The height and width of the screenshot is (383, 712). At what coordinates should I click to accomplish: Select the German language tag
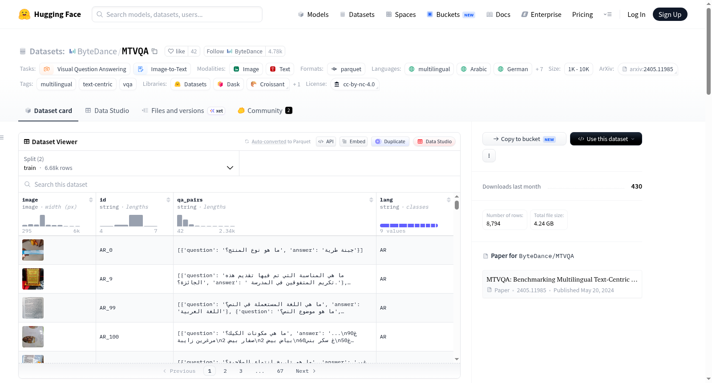point(513,69)
